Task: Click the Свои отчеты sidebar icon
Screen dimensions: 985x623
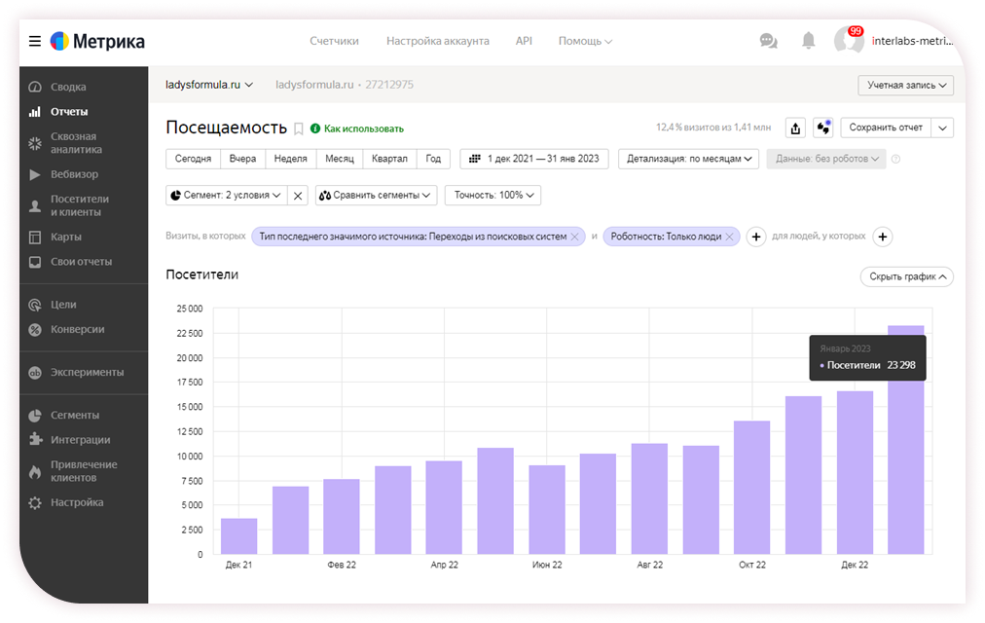Action: [35, 262]
